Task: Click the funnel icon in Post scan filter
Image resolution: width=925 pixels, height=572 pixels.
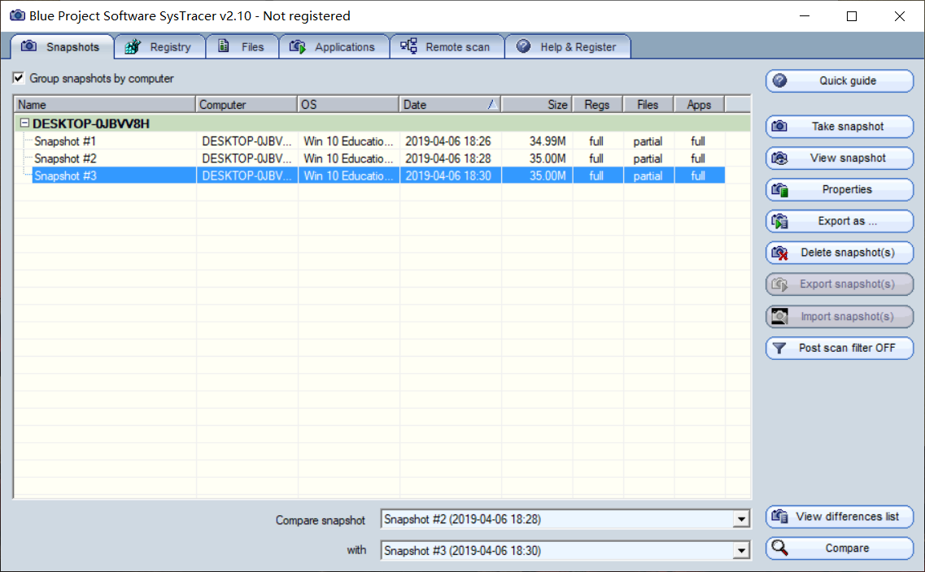Action: point(779,348)
